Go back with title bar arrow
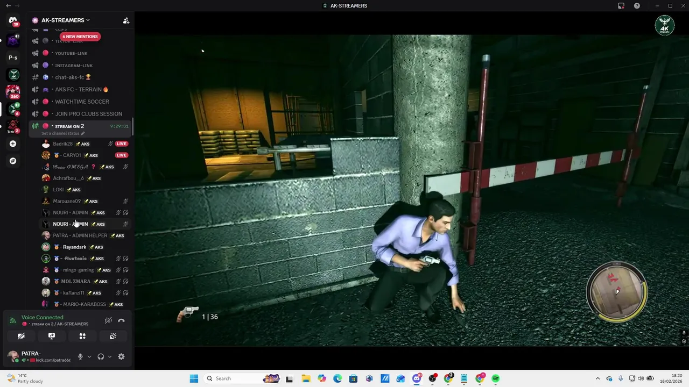The height and width of the screenshot is (387, 689). 8,6
